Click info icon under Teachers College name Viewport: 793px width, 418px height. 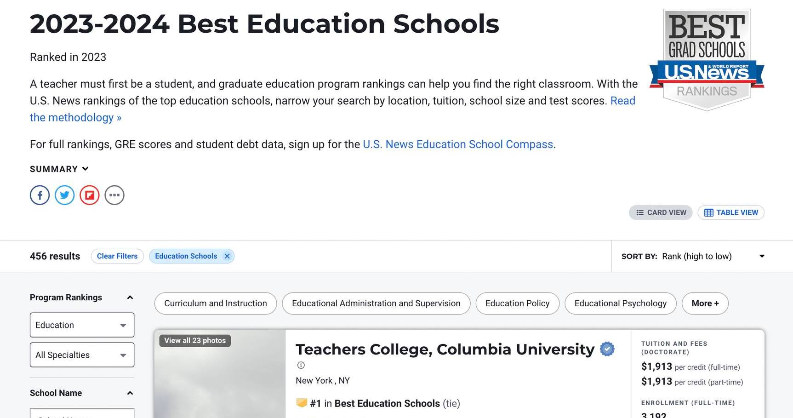[301, 365]
